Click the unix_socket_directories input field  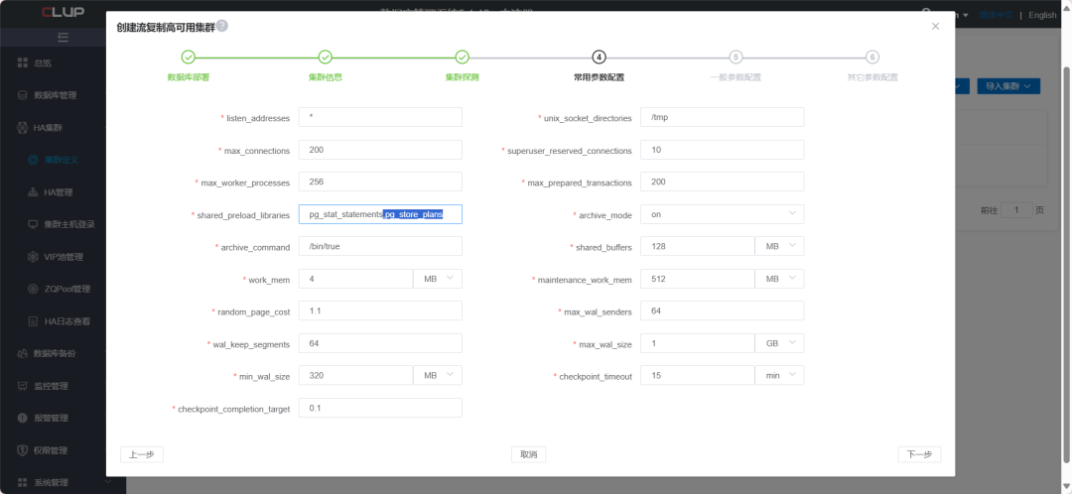722,117
